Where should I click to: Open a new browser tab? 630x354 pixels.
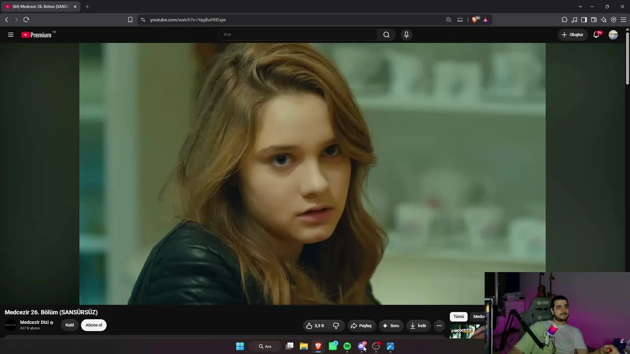point(87,6)
